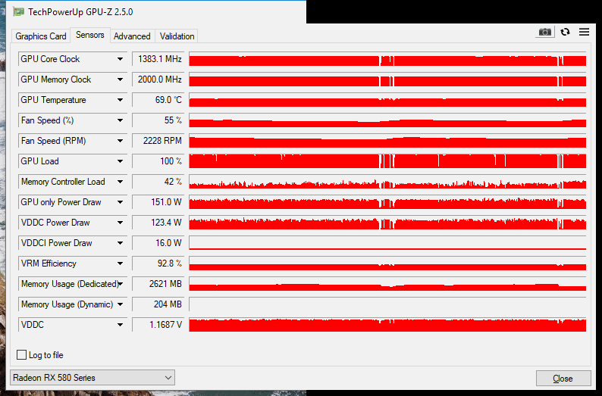Image resolution: width=602 pixels, height=396 pixels.
Task: Click the 2000.0 MHz memory clock value
Action: (x=158, y=80)
